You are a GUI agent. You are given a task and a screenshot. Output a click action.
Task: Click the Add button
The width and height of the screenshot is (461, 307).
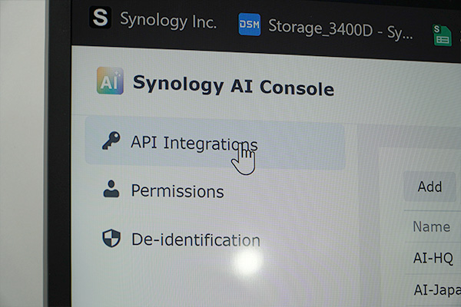pos(429,187)
